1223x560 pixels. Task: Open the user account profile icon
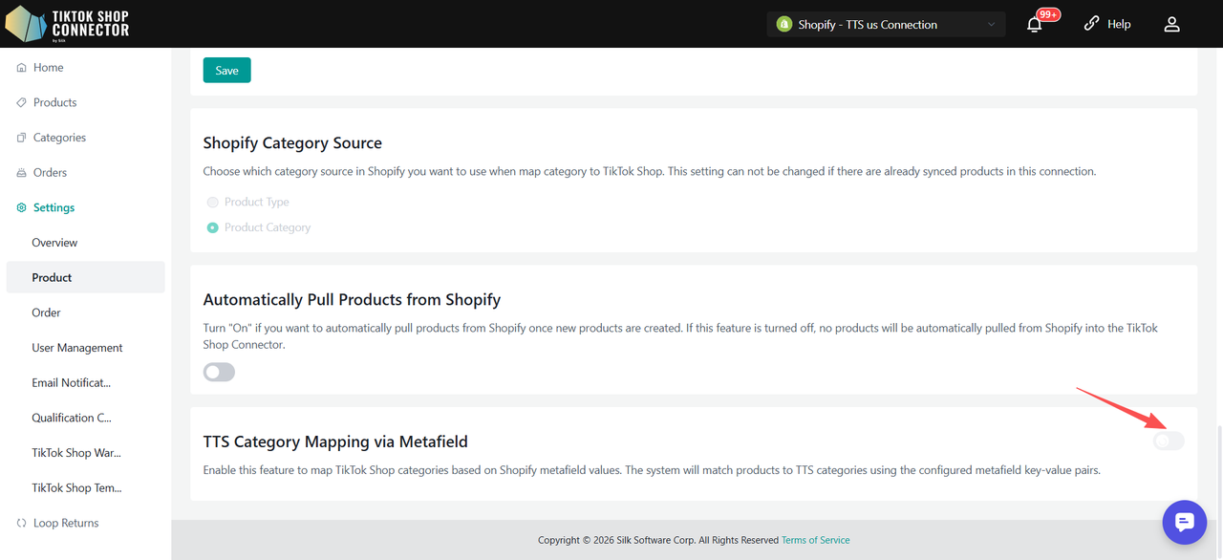[1171, 25]
